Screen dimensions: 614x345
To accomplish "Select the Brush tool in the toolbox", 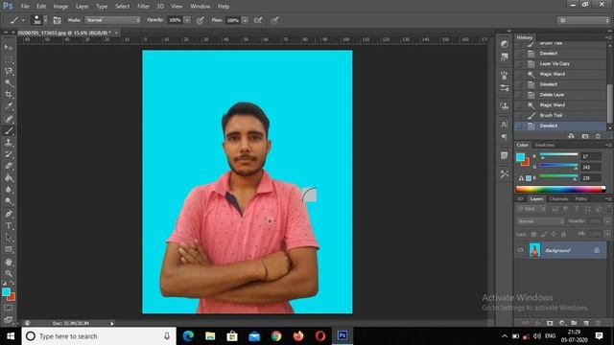I will (9, 130).
